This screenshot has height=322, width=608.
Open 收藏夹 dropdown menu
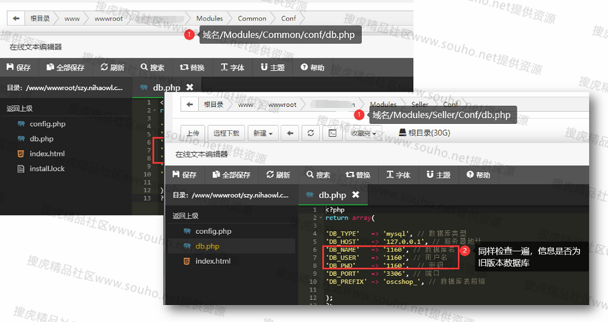point(364,133)
